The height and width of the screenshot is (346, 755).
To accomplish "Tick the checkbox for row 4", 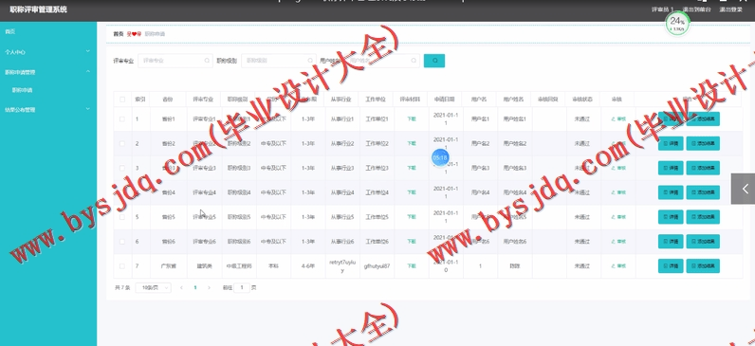I will (x=122, y=192).
